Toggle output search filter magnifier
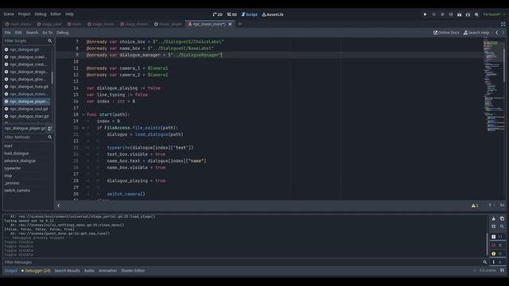The width and height of the screenshot is (509, 286). coord(502,226)
